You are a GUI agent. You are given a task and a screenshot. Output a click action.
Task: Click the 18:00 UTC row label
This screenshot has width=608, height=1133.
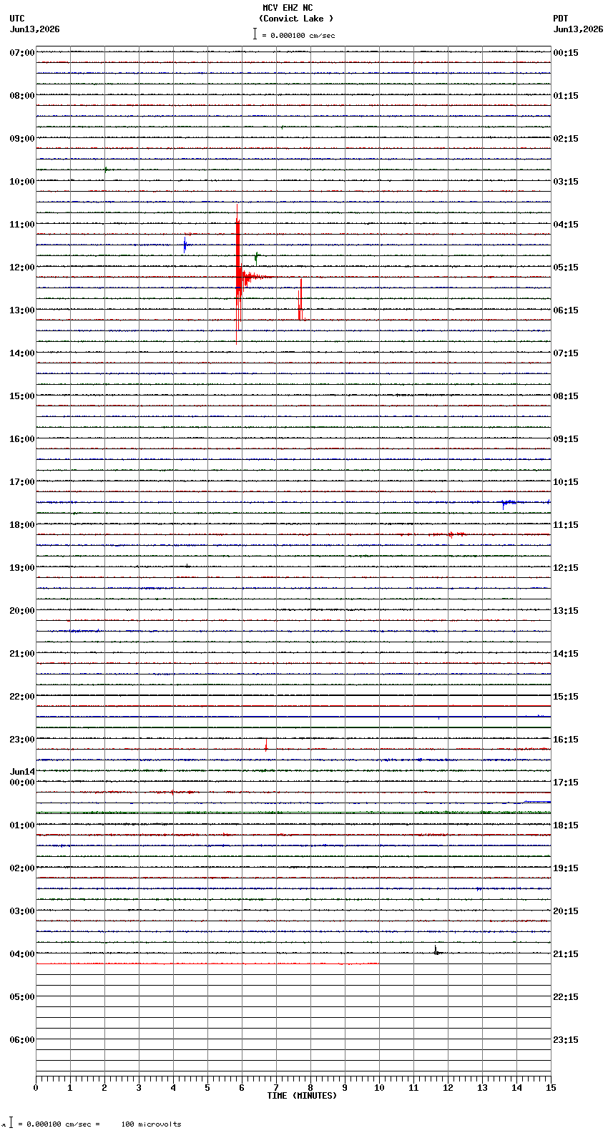[22, 525]
